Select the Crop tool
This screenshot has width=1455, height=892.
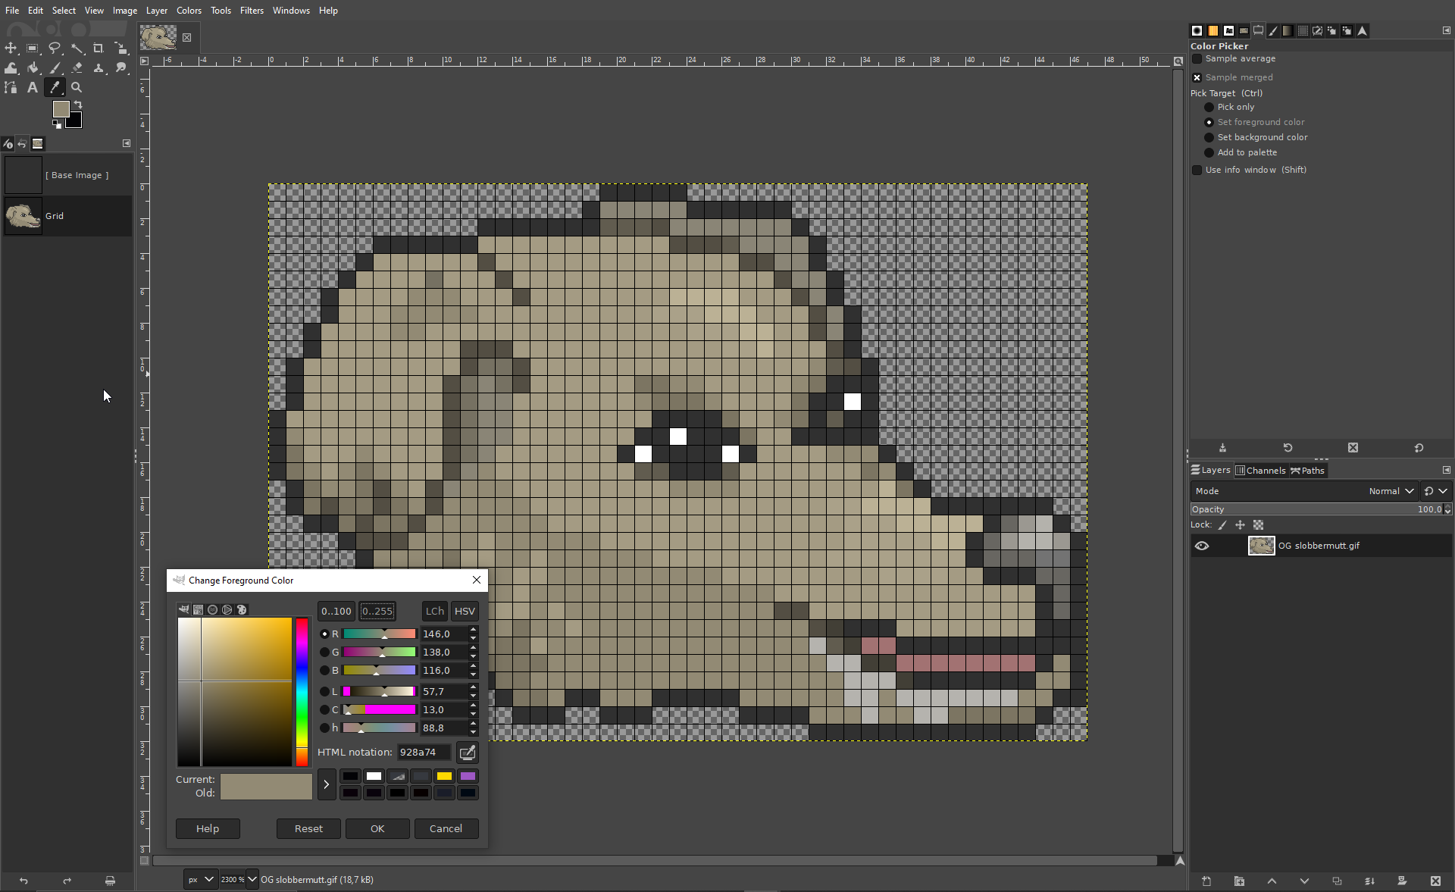click(x=99, y=48)
